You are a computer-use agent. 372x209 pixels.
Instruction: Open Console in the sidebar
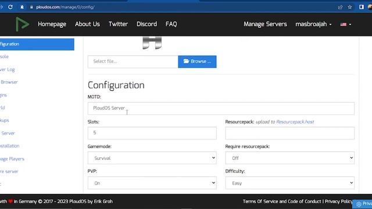4,57
